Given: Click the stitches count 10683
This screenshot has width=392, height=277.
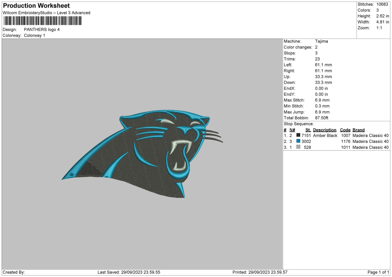Looking at the screenshot, I should (382, 4).
